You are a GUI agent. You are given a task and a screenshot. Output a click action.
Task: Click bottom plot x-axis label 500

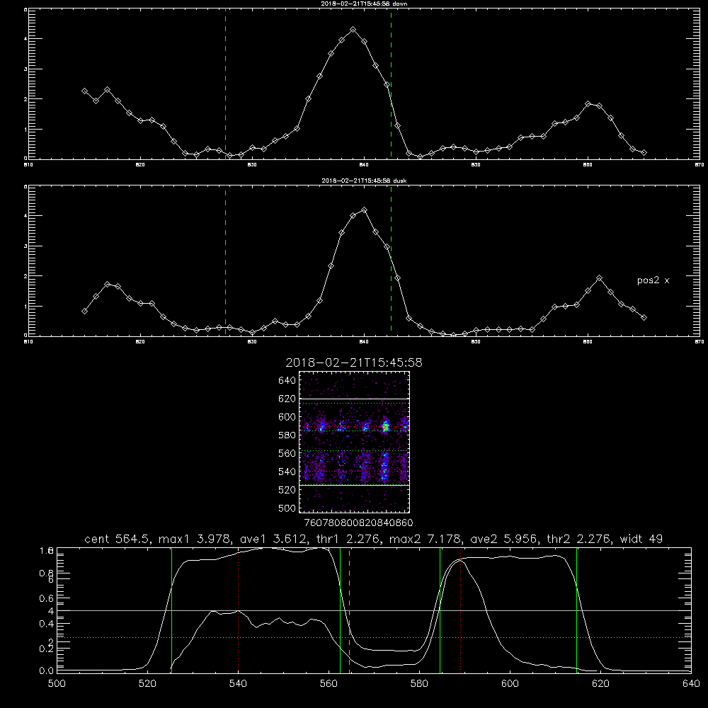click(57, 684)
